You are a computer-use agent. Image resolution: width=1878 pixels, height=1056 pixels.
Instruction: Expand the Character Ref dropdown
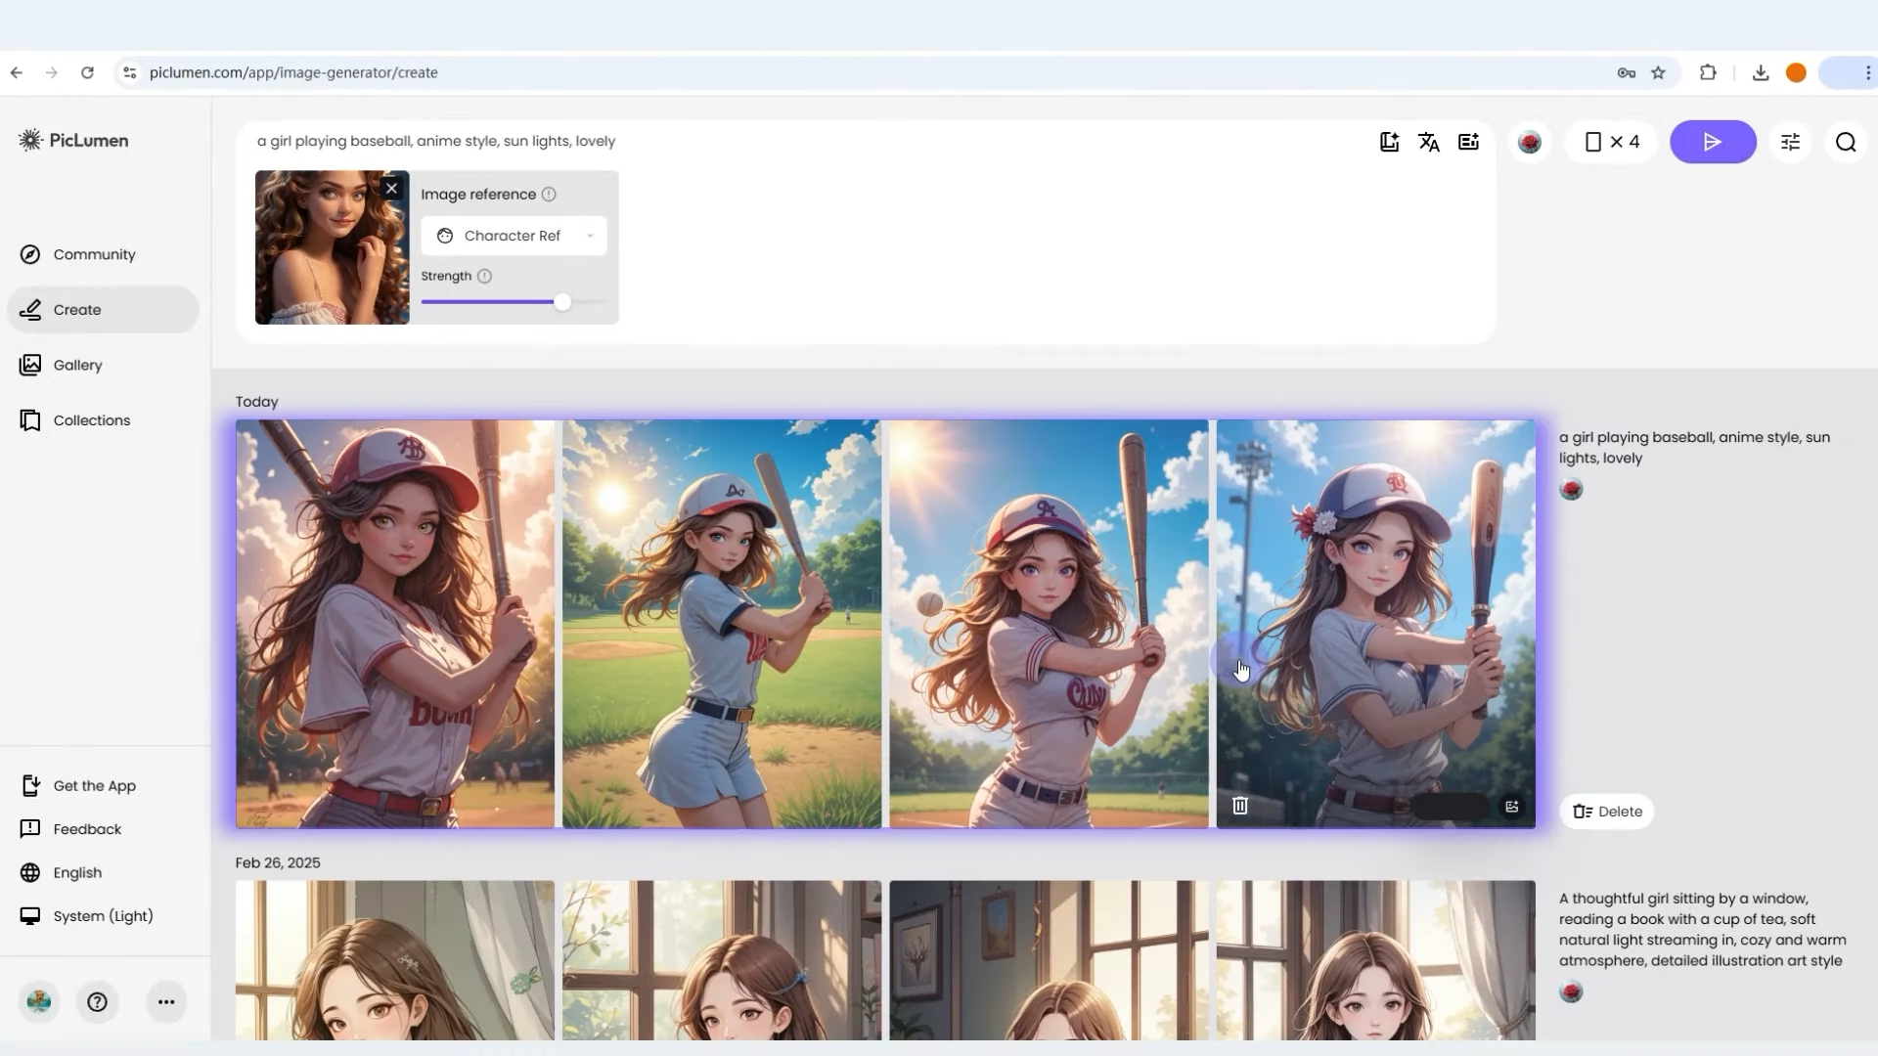[514, 236]
